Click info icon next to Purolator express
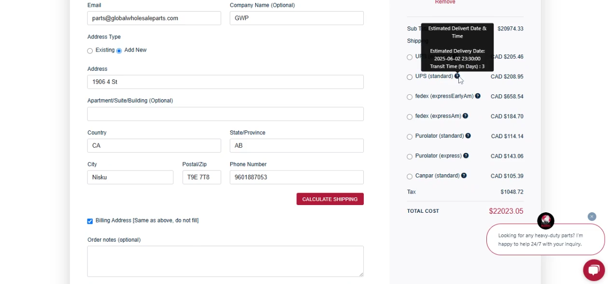The height and width of the screenshot is (284, 608). coord(466,156)
